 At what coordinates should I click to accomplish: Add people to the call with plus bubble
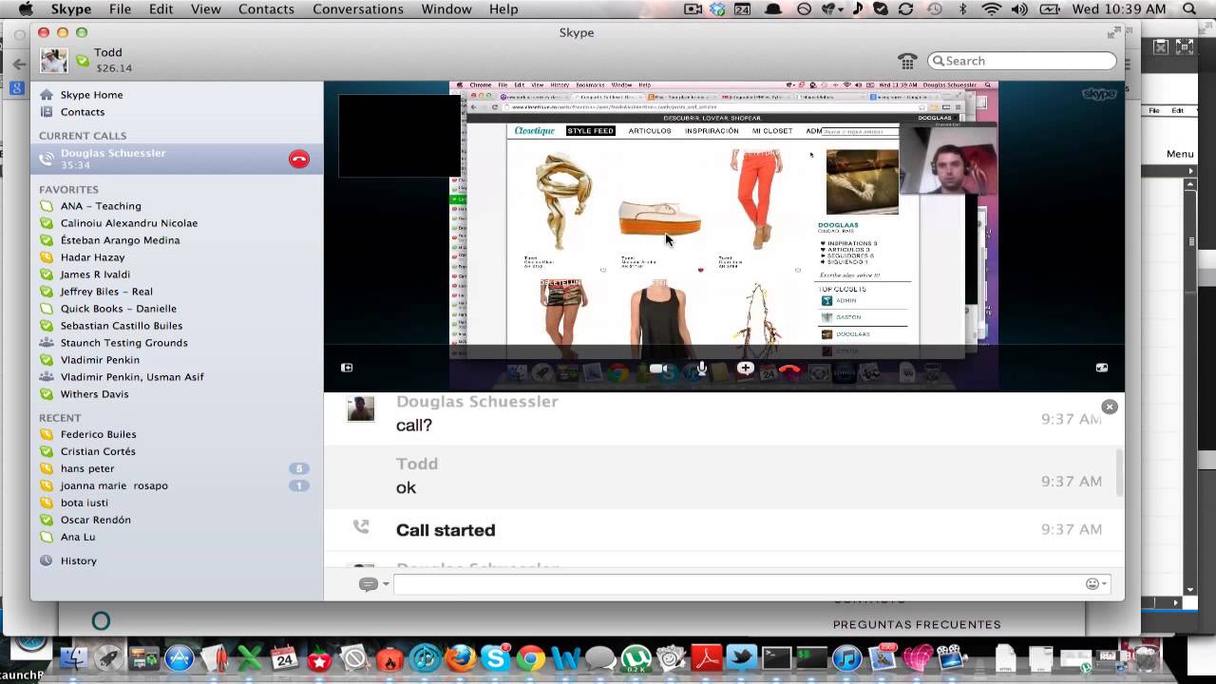pyautogui.click(x=746, y=369)
